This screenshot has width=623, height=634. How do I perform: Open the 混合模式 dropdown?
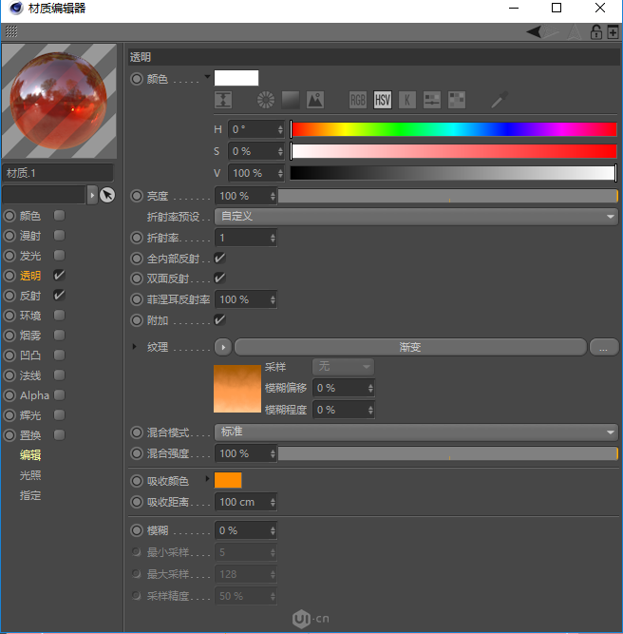416,432
